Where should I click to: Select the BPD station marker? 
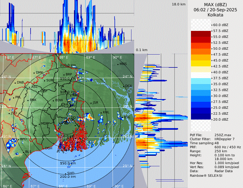click(18, 140)
